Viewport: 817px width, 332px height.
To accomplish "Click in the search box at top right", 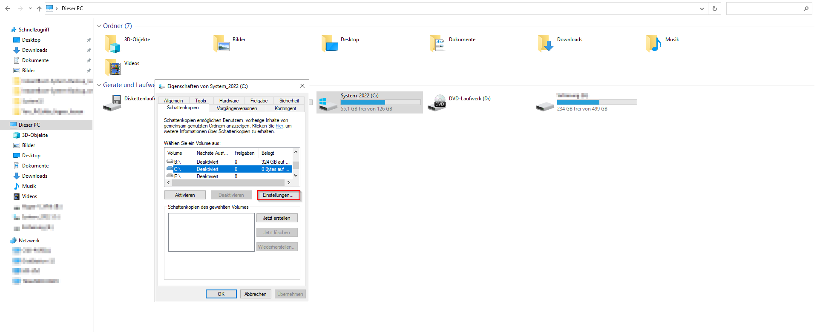I will [765, 9].
